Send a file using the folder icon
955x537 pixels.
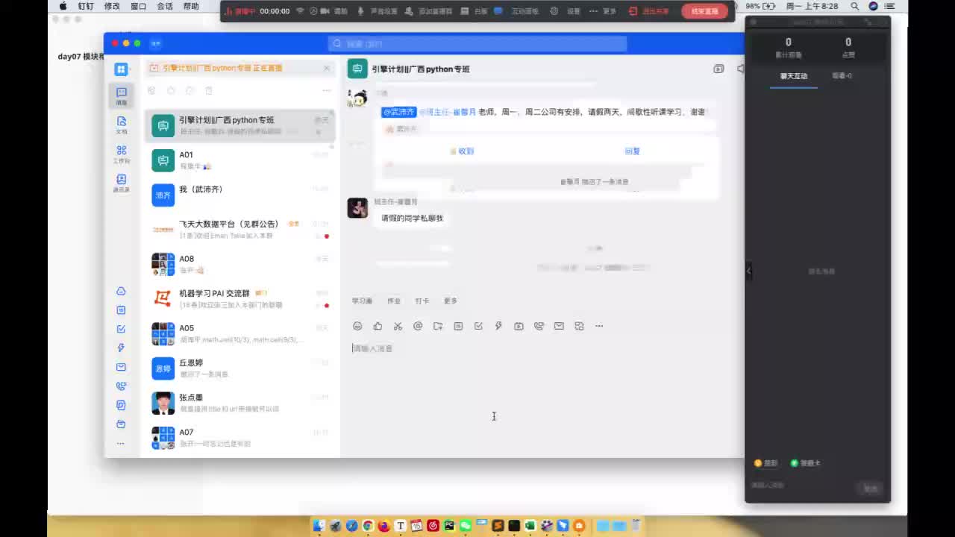(438, 326)
